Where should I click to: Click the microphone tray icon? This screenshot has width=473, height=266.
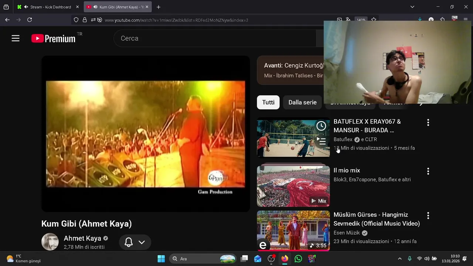[x=409, y=259]
